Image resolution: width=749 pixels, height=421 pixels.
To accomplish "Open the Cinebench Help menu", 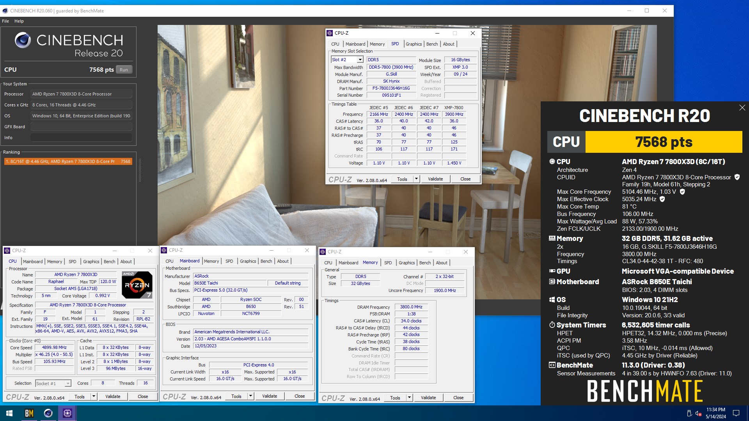I will (x=19, y=21).
